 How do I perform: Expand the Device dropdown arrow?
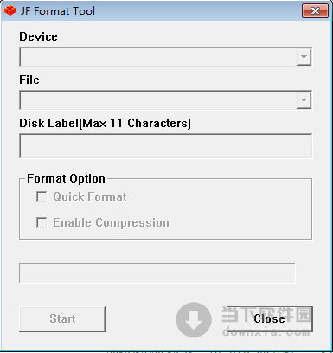pos(304,57)
